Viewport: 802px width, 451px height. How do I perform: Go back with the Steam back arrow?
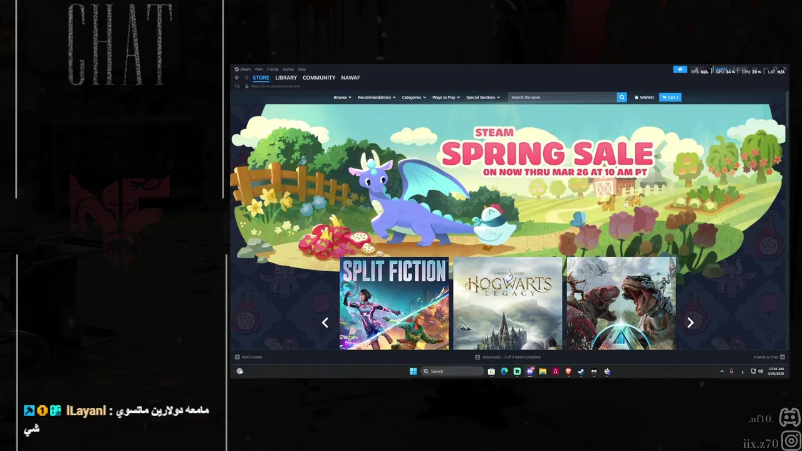[x=237, y=78]
